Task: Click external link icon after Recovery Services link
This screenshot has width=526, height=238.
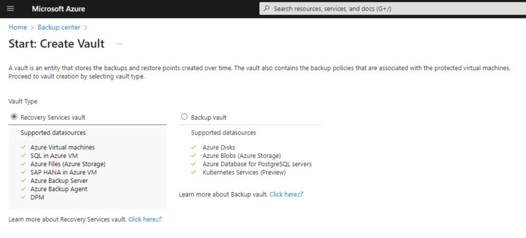Action: (x=159, y=219)
